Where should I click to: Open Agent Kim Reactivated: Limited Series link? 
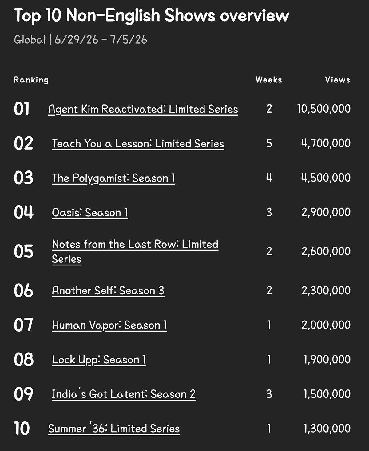143,109
